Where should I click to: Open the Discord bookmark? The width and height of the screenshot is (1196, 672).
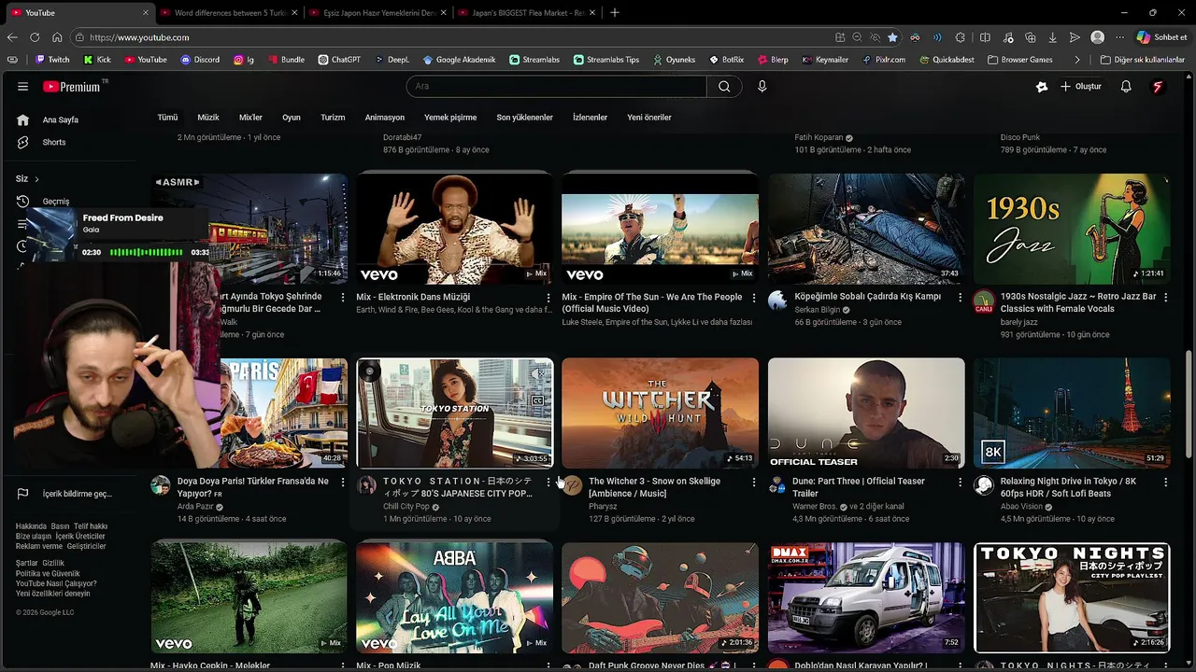(x=200, y=60)
